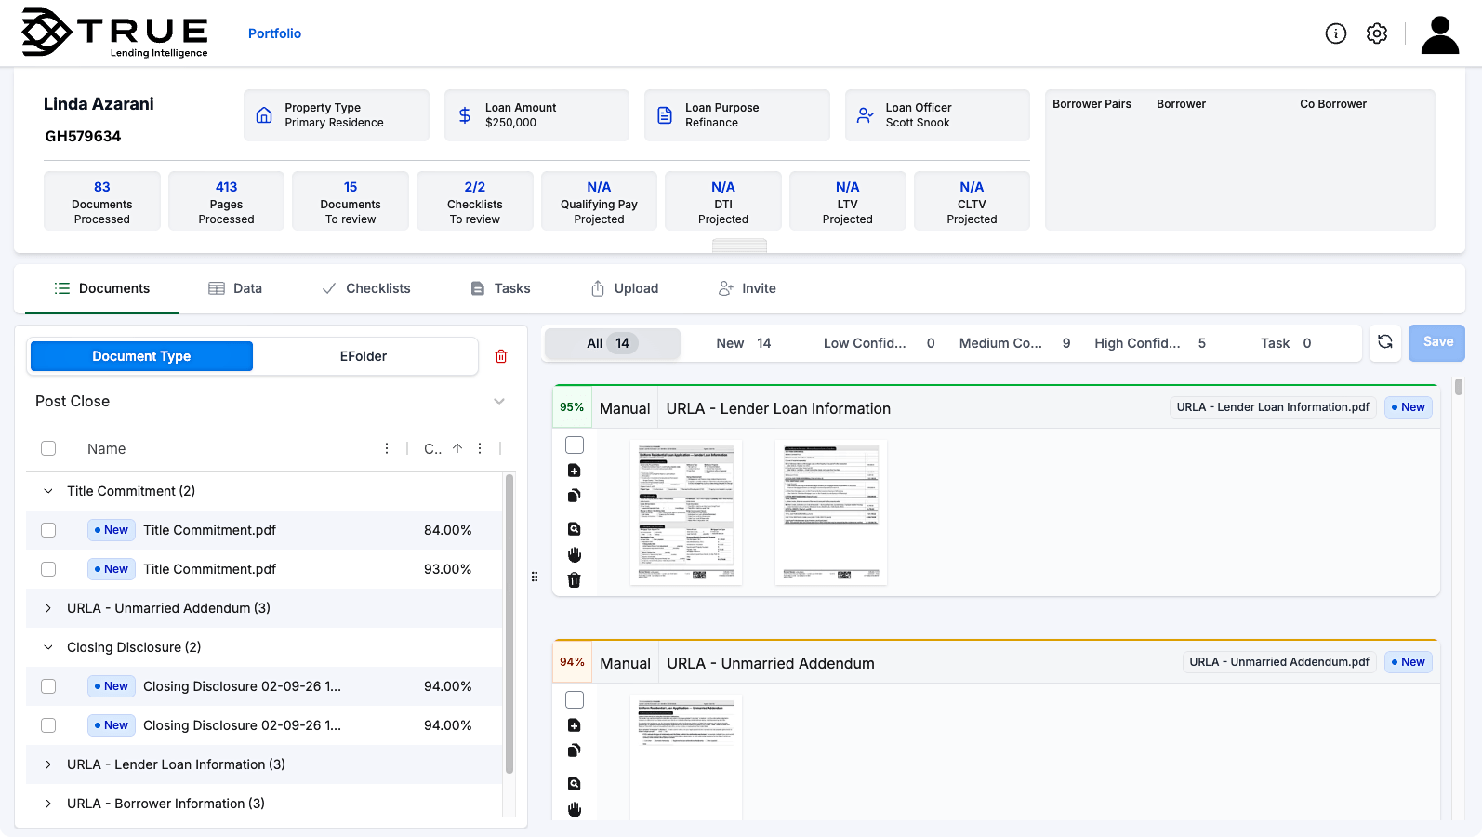Image resolution: width=1482 pixels, height=837 pixels.
Task: Select checkbox on URLA Lender Loan Information card
Action: 575,445
